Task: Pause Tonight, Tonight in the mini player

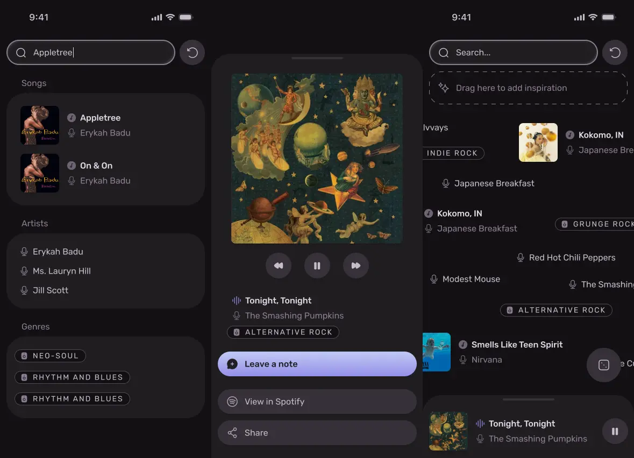Action: pyautogui.click(x=615, y=431)
